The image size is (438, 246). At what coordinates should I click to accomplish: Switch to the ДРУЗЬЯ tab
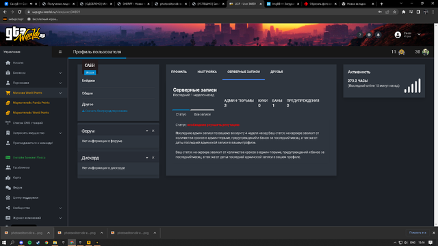(x=276, y=72)
